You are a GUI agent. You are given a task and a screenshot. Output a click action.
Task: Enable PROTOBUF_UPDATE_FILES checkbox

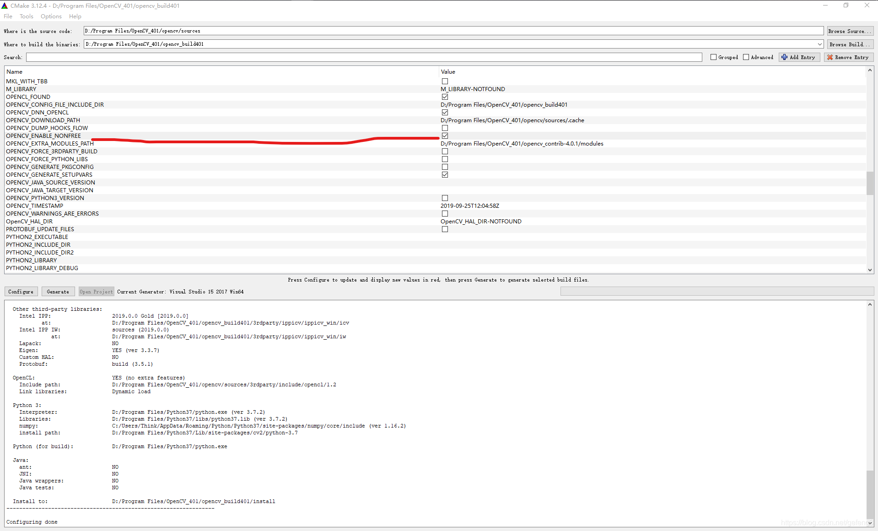445,229
